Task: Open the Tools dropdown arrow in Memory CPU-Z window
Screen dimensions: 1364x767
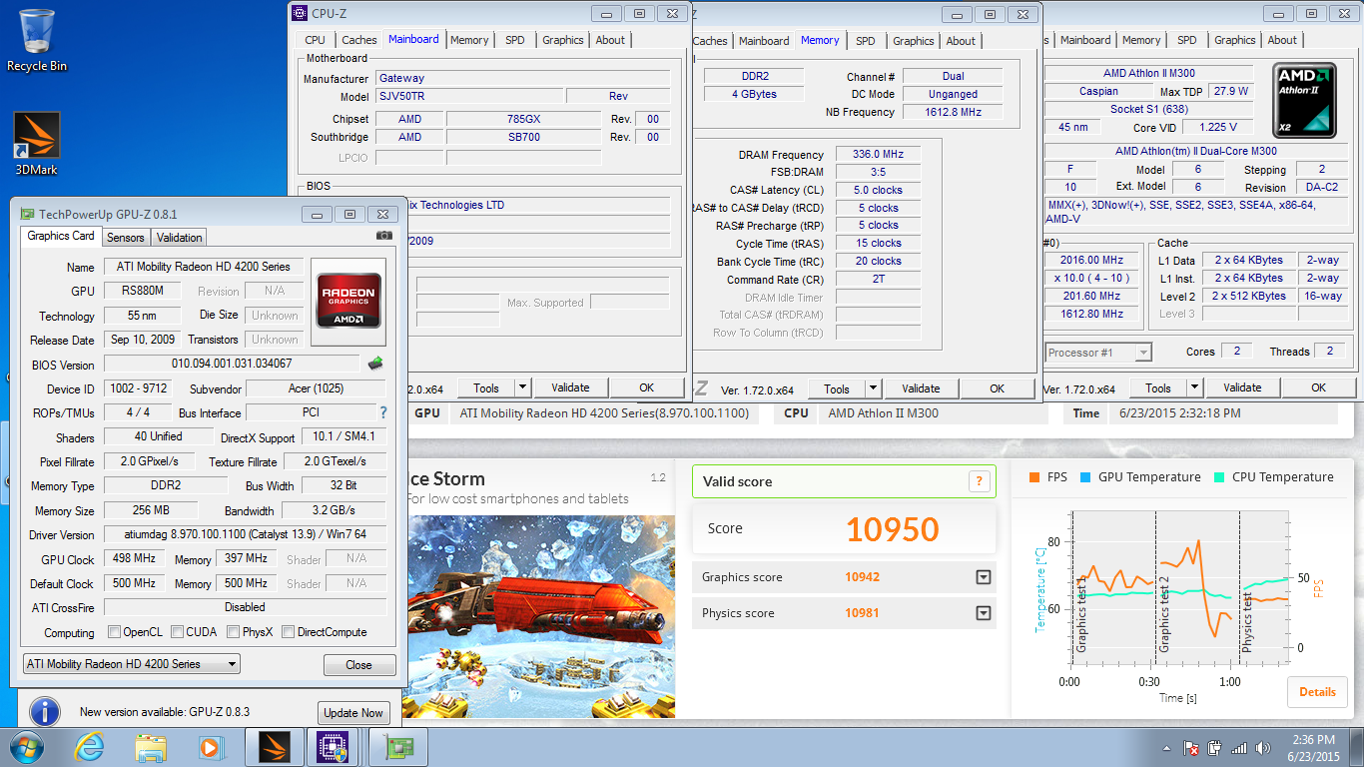Action: 873,388
